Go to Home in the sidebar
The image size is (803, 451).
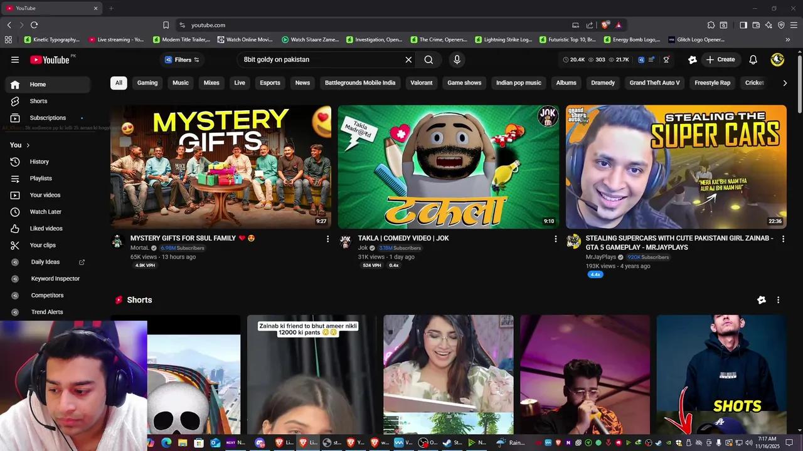48,85
